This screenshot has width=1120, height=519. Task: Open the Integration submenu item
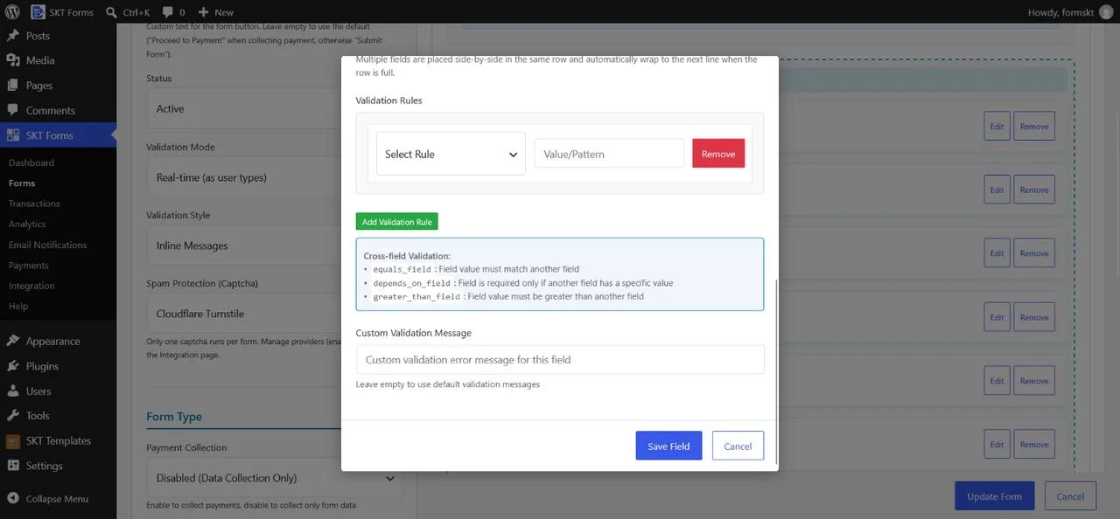pos(31,286)
